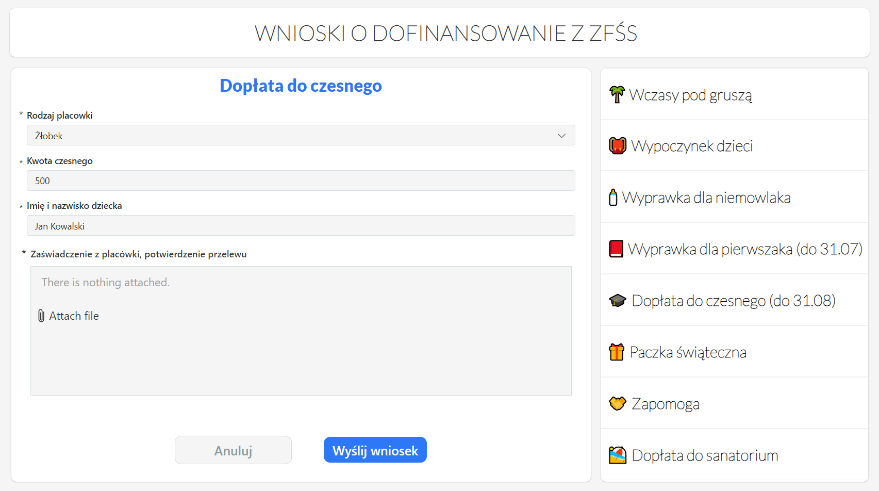
Task: Select Wypoczynek dzieci from the side menu
Action: click(691, 146)
